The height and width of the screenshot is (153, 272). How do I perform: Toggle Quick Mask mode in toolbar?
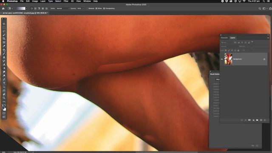4,113
